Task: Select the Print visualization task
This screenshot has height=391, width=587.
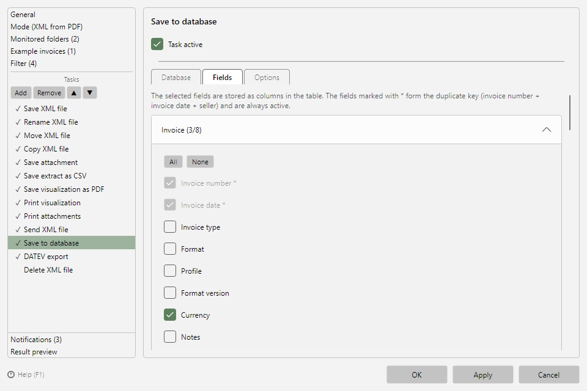Action: [71, 203]
